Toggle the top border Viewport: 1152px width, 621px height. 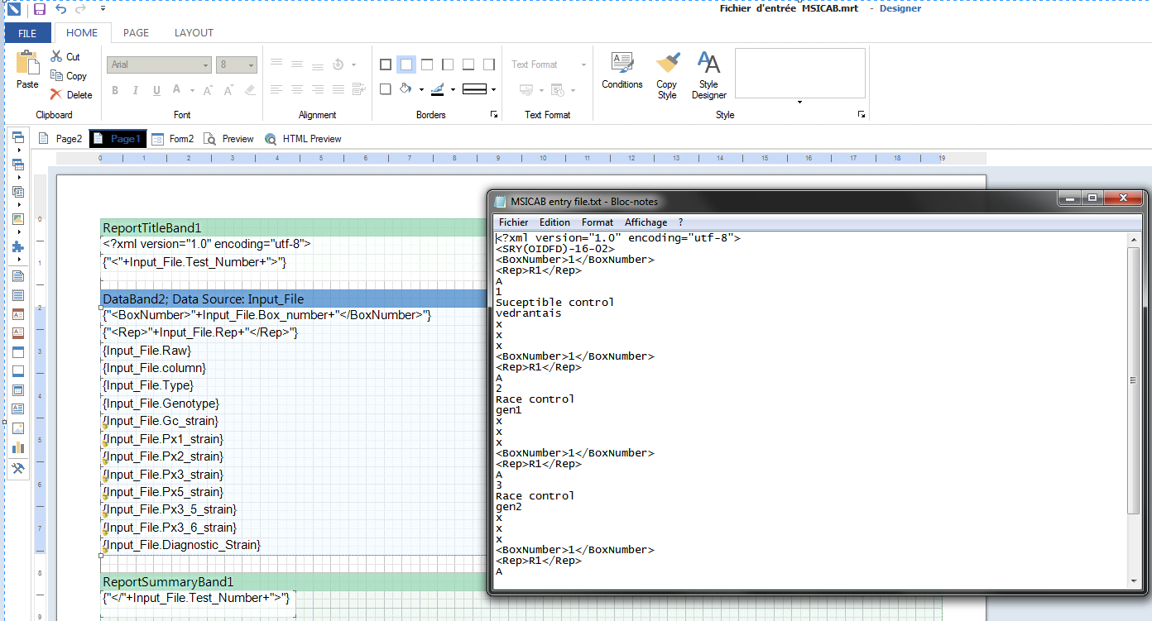tap(427, 64)
